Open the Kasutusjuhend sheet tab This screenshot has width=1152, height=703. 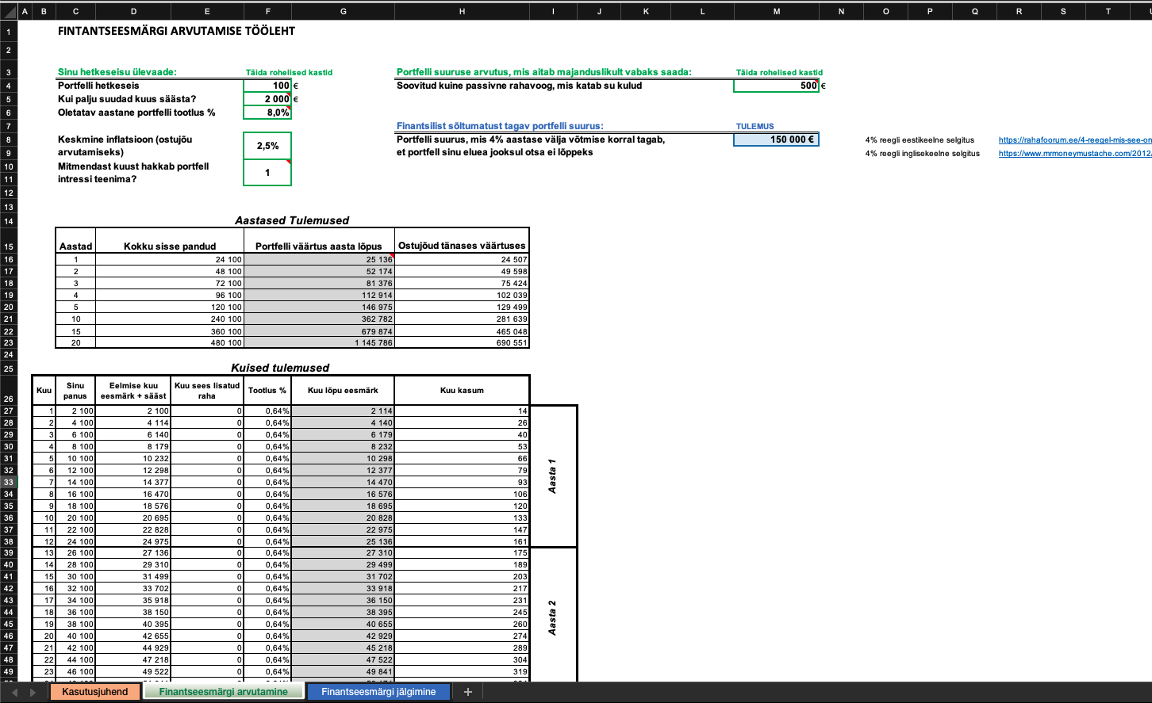click(95, 692)
